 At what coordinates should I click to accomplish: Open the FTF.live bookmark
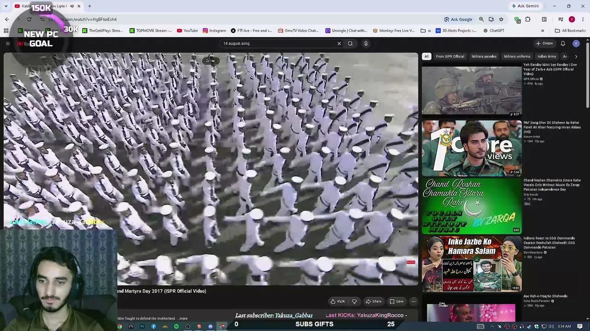pos(252,31)
